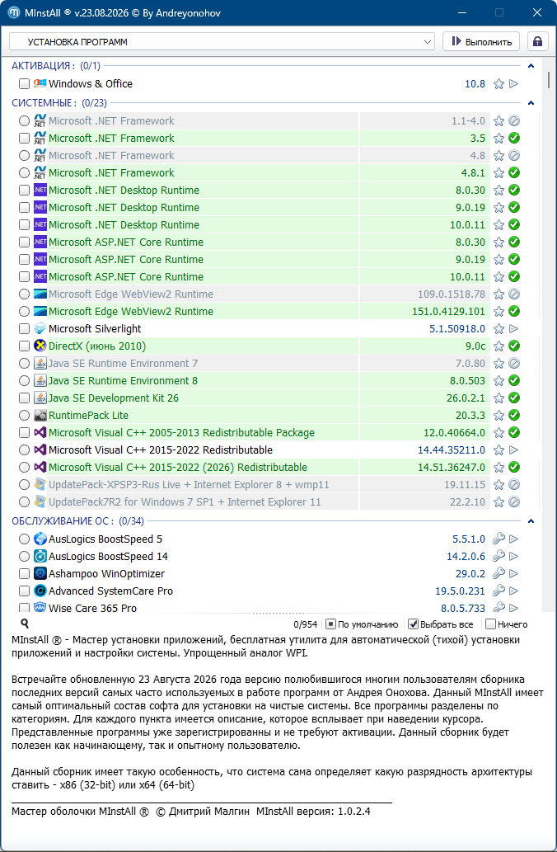Click the play arrow next to AusLogics BoostSpeed 14
The height and width of the screenshot is (852, 557).
(x=514, y=557)
